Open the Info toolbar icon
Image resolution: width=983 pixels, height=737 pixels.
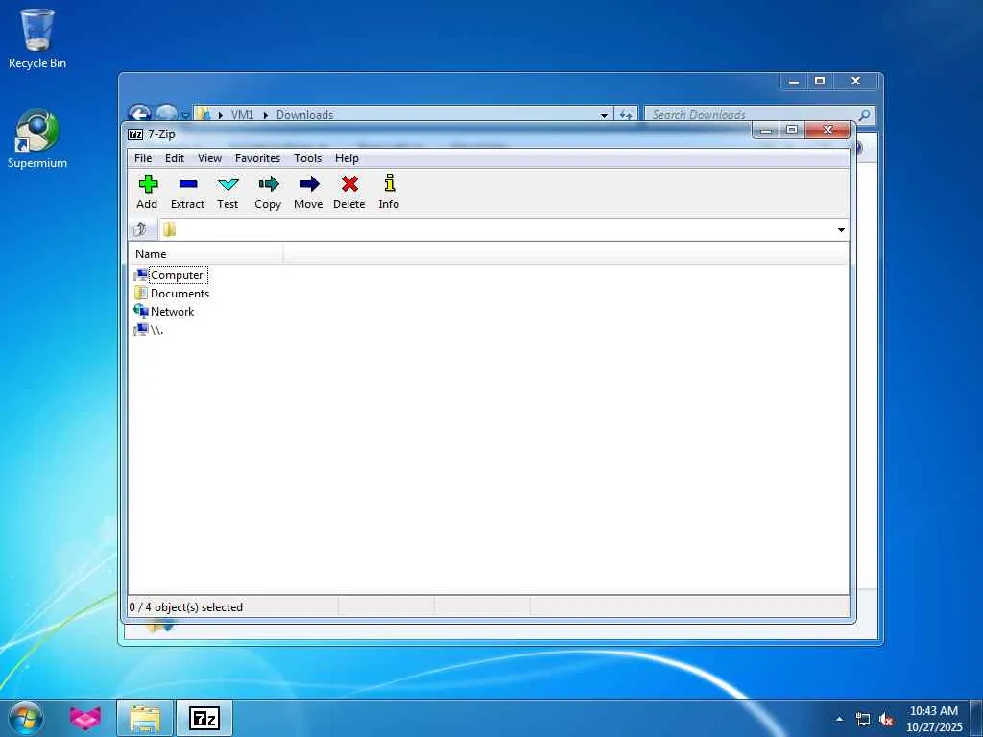coord(390,182)
